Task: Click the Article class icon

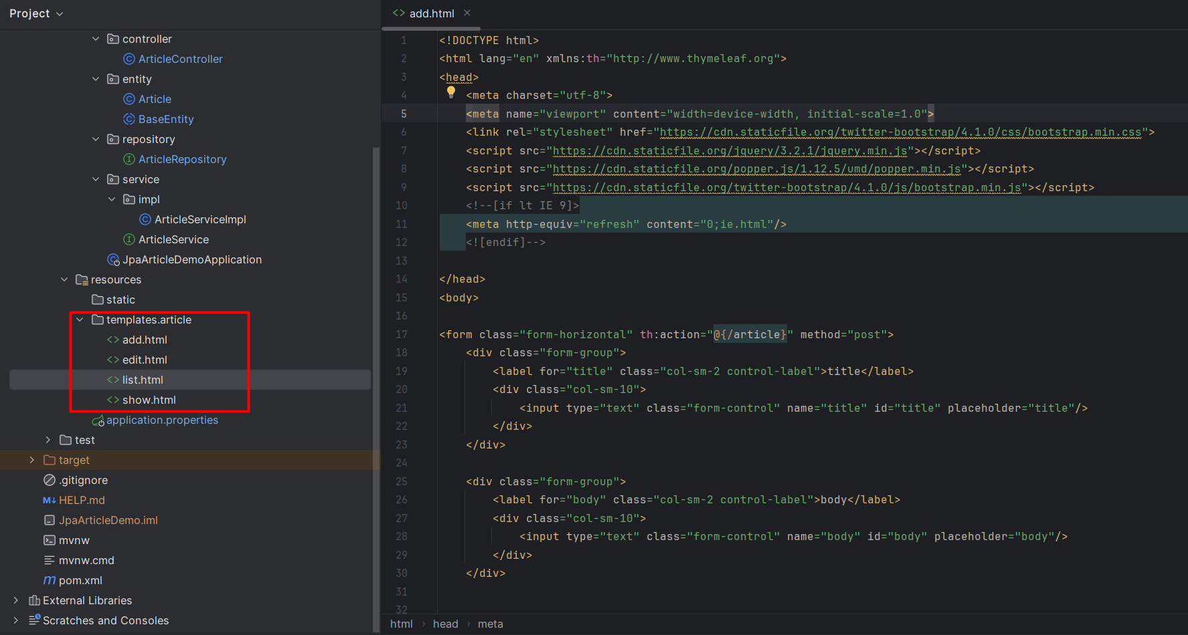Action: 129,99
